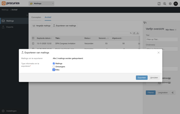Click the Mailings breadcrumb link

click(x=5, y=10)
